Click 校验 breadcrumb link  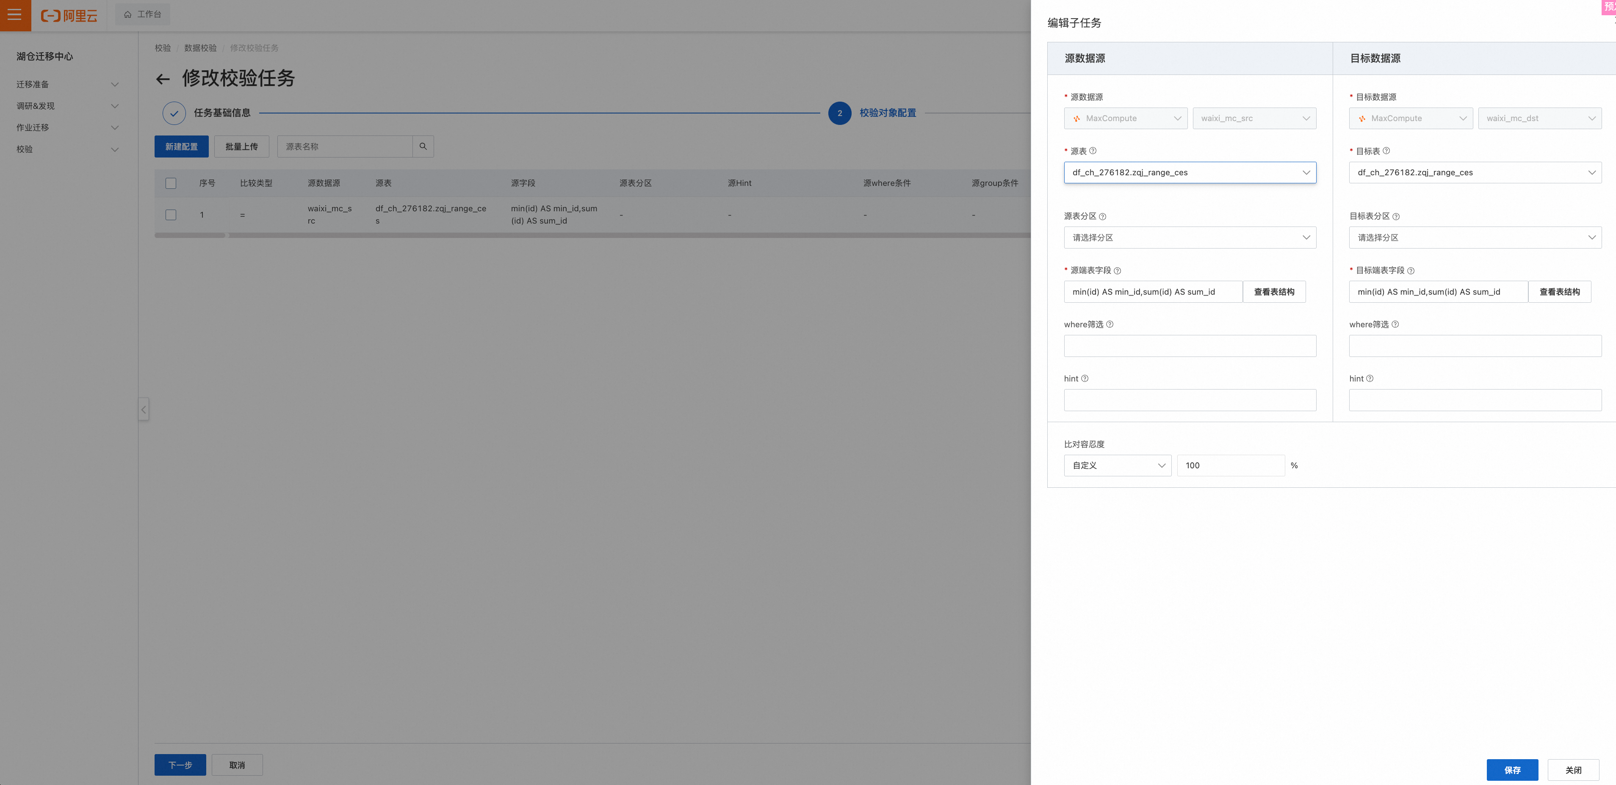tap(163, 48)
